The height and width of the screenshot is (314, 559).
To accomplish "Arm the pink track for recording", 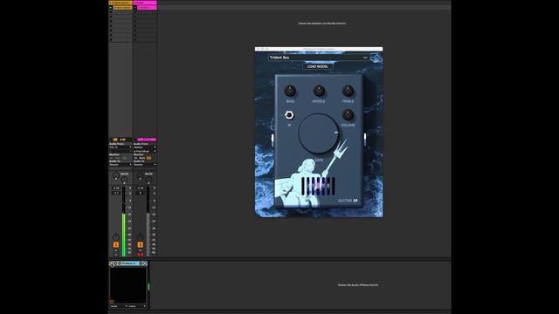I will [140, 254].
